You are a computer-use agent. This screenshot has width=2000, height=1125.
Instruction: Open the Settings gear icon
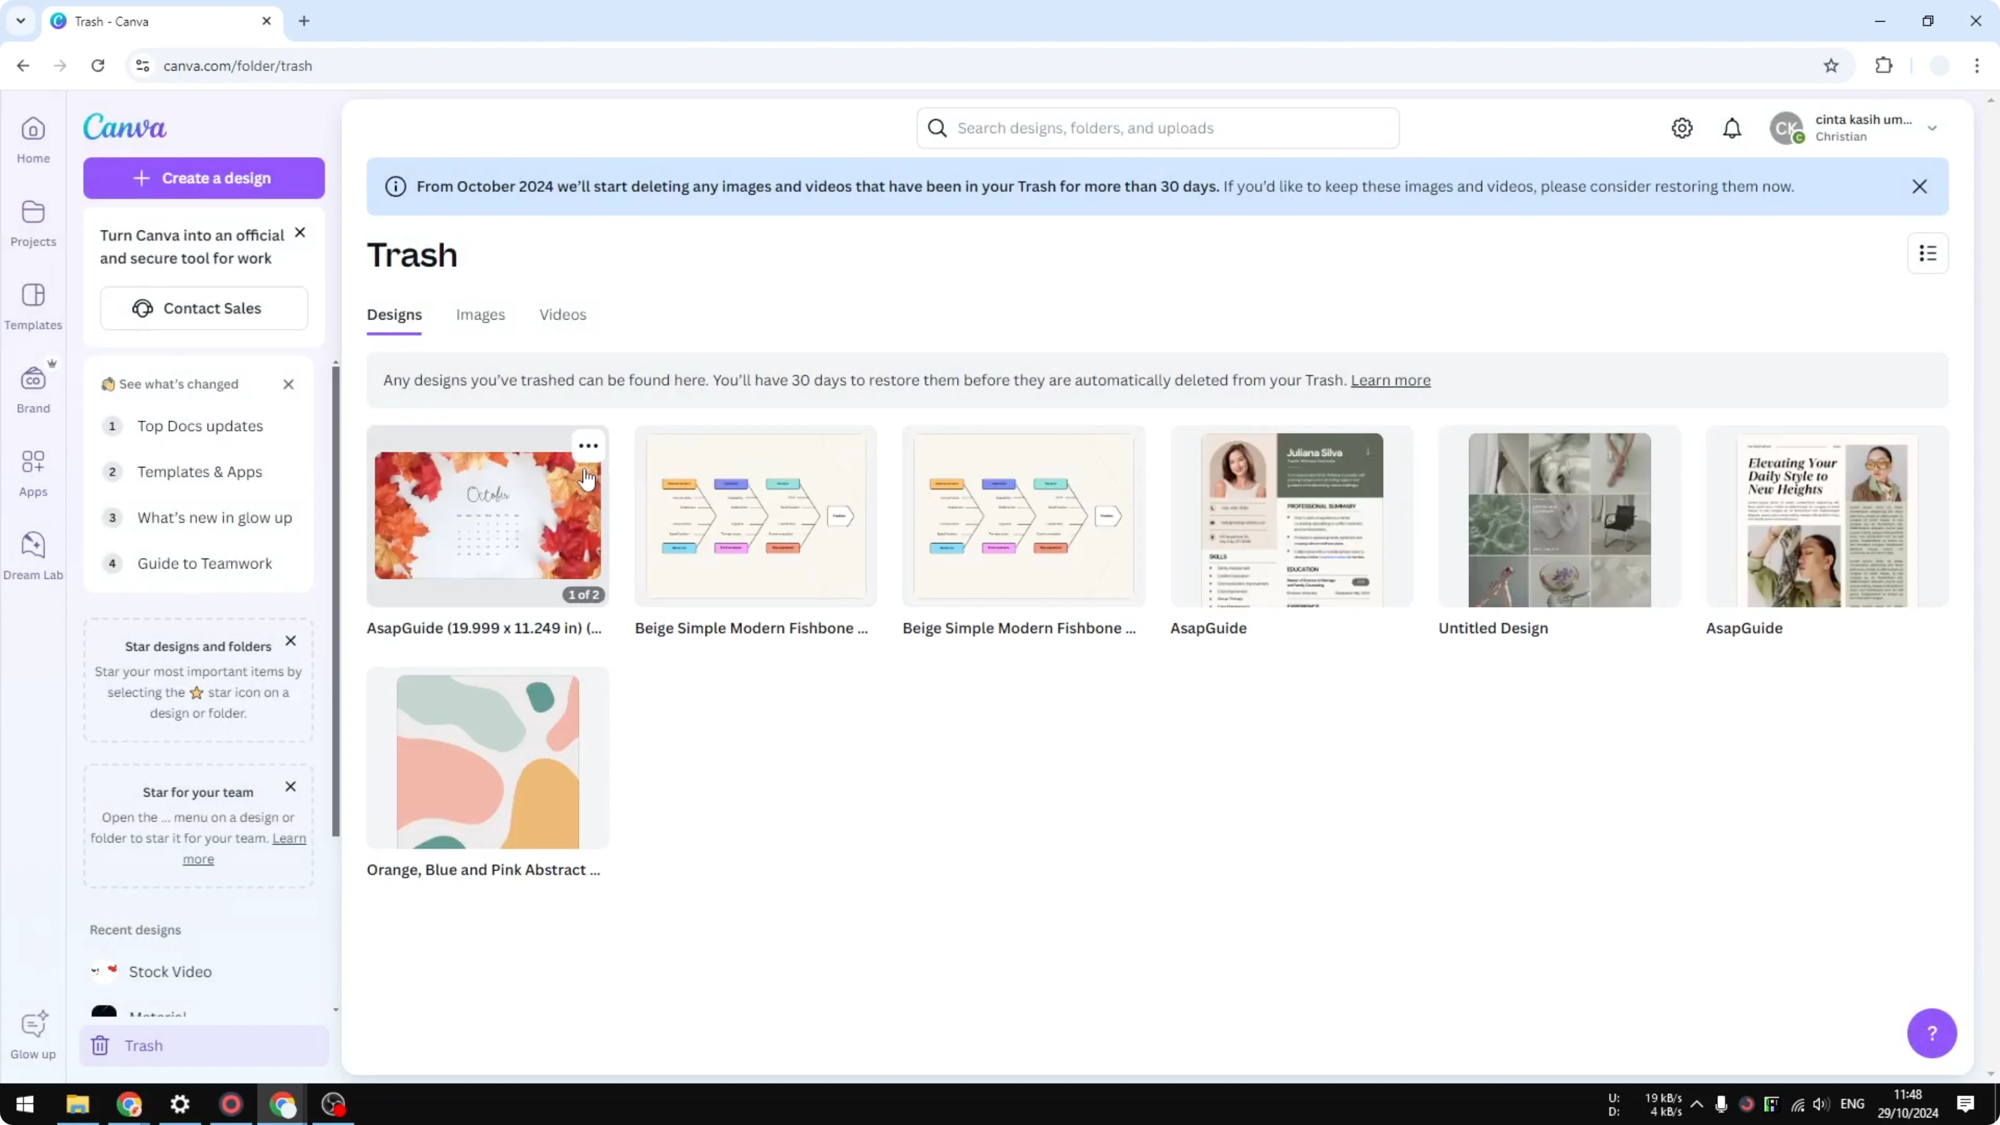point(1682,127)
